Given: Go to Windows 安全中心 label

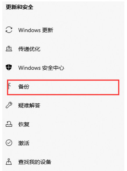Looking at the screenshot, I should click(41, 68).
